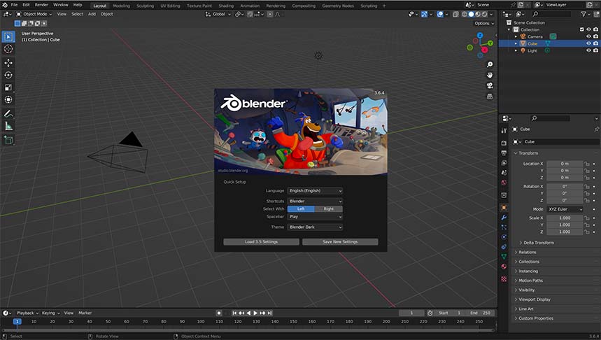Jump to the timeline end frame
The width and height of the screenshot is (601, 340).
(x=269, y=313)
